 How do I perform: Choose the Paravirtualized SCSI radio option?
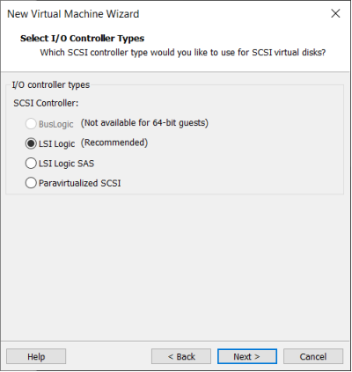tap(31, 183)
